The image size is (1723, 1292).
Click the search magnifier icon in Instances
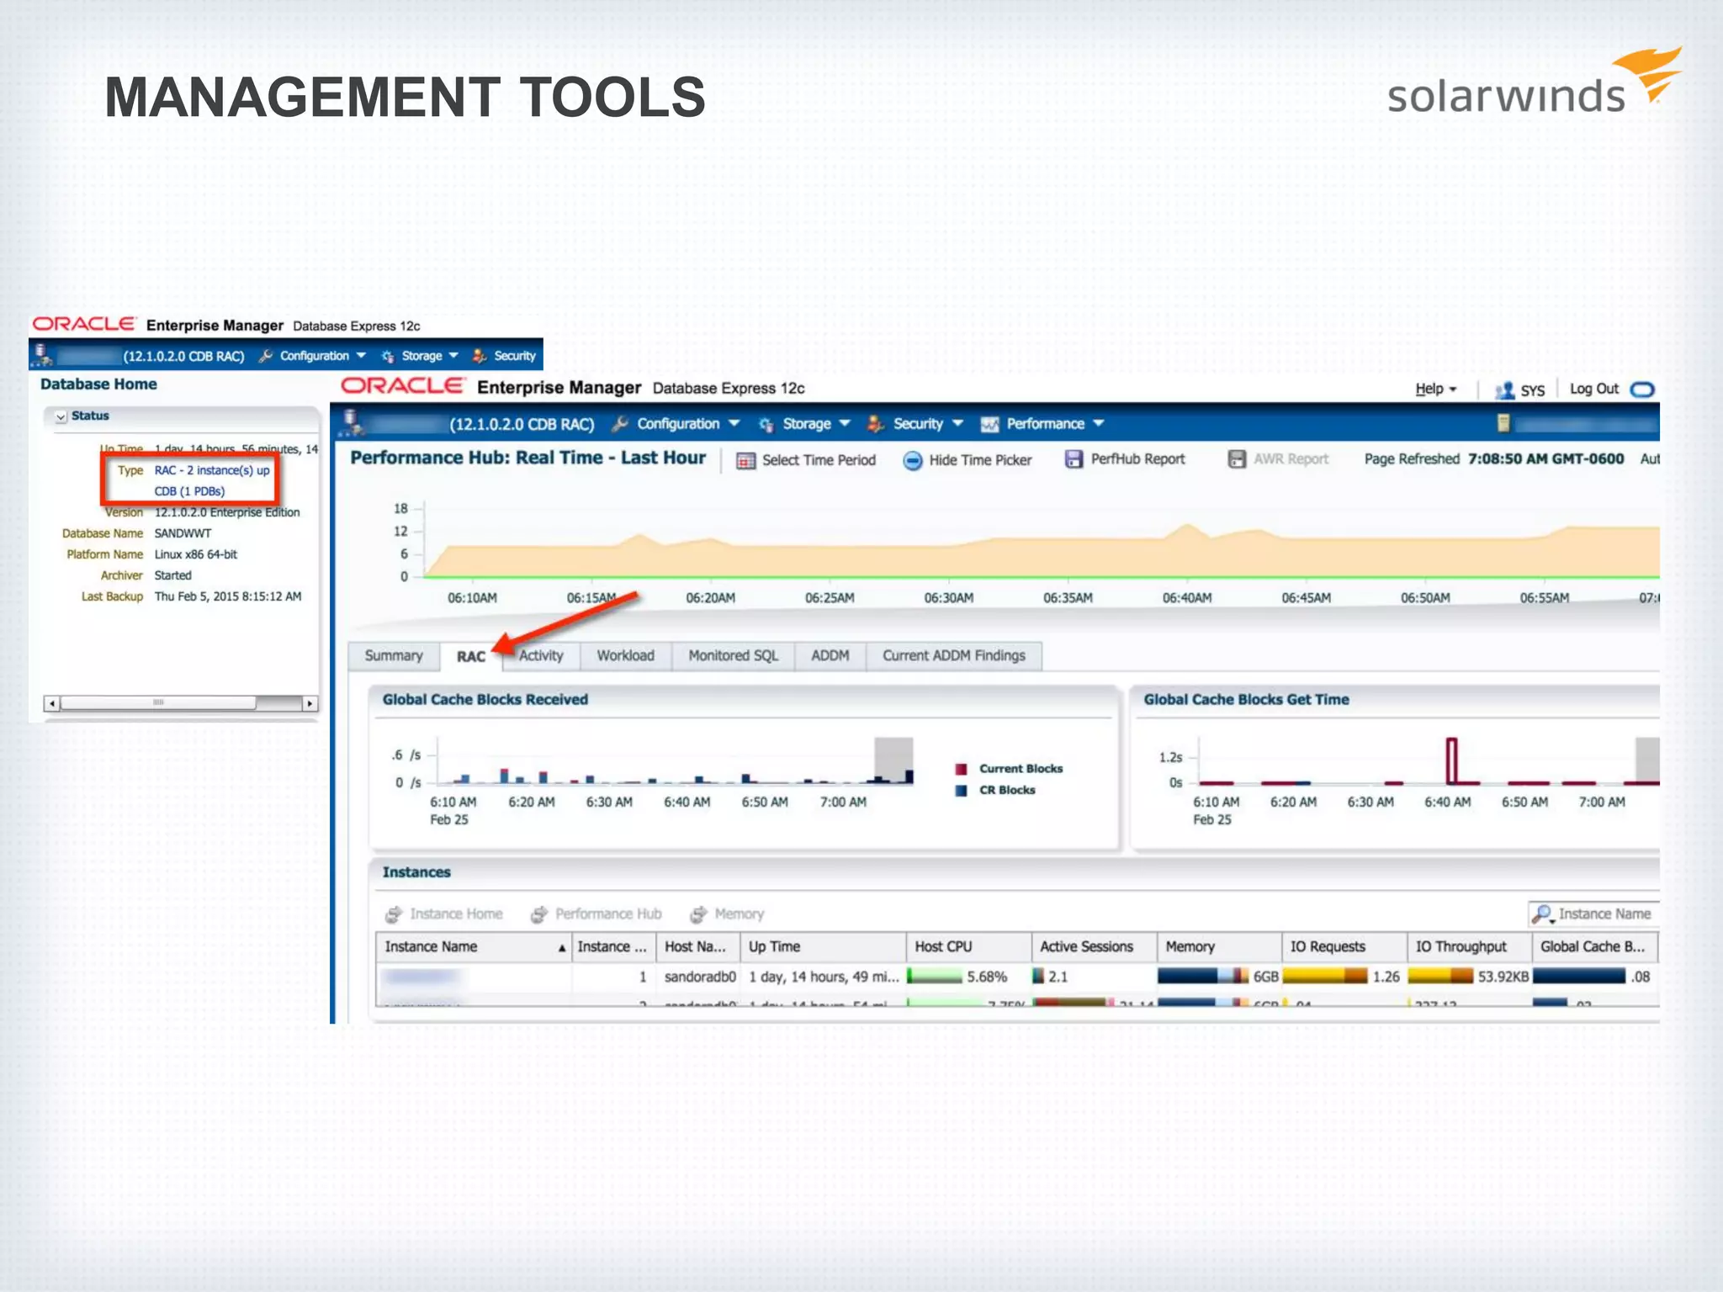1542,913
